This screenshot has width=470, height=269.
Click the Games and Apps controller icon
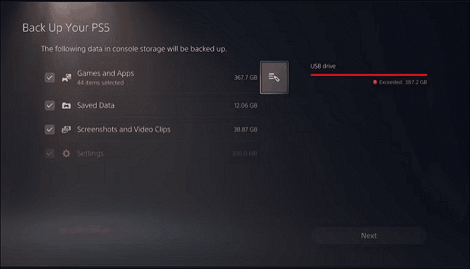[x=66, y=78]
